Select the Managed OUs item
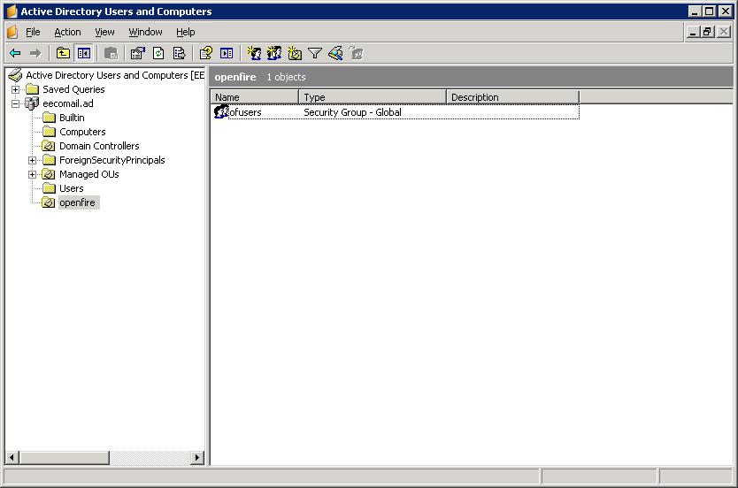The height and width of the screenshot is (488, 738). pyautogui.click(x=89, y=174)
